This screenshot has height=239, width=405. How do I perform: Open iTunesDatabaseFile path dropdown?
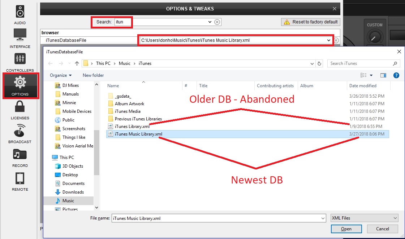click(x=328, y=40)
